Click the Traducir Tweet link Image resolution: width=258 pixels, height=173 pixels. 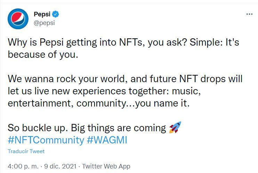click(26, 151)
